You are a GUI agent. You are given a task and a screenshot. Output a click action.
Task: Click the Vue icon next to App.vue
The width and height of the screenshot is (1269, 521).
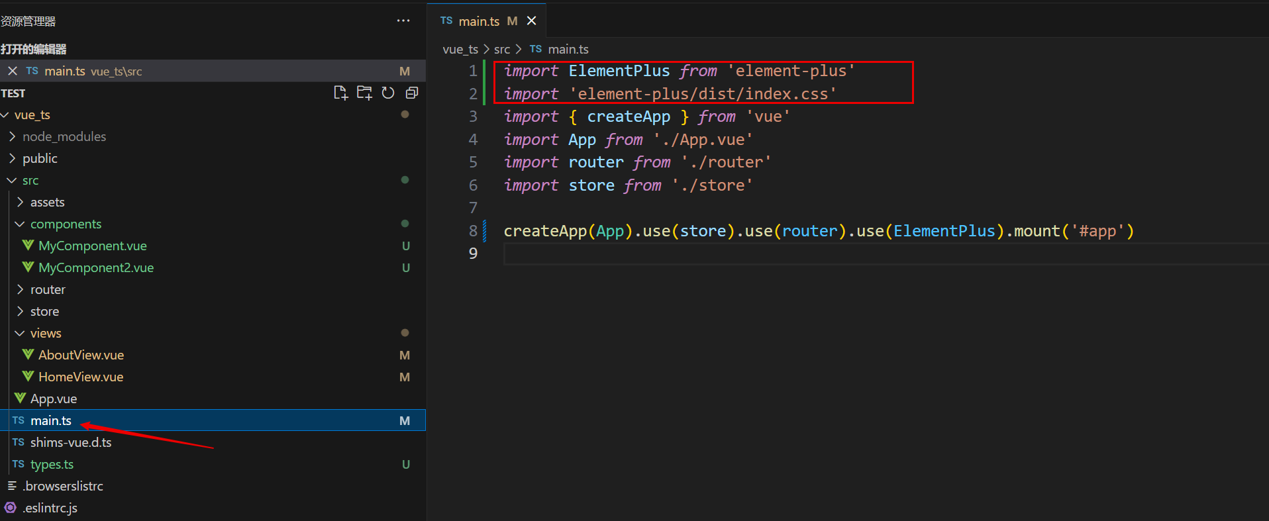pos(20,398)
